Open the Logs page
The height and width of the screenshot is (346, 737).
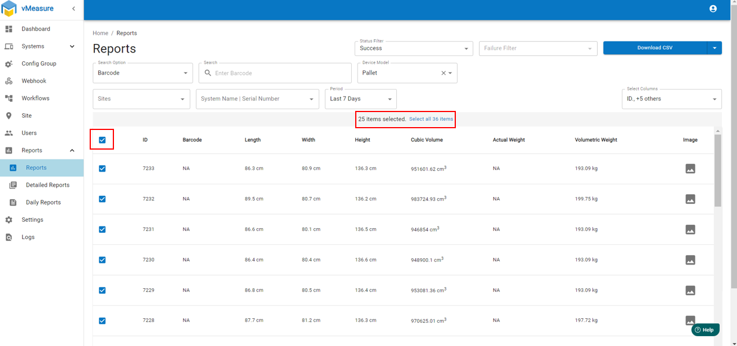[28, 237]
